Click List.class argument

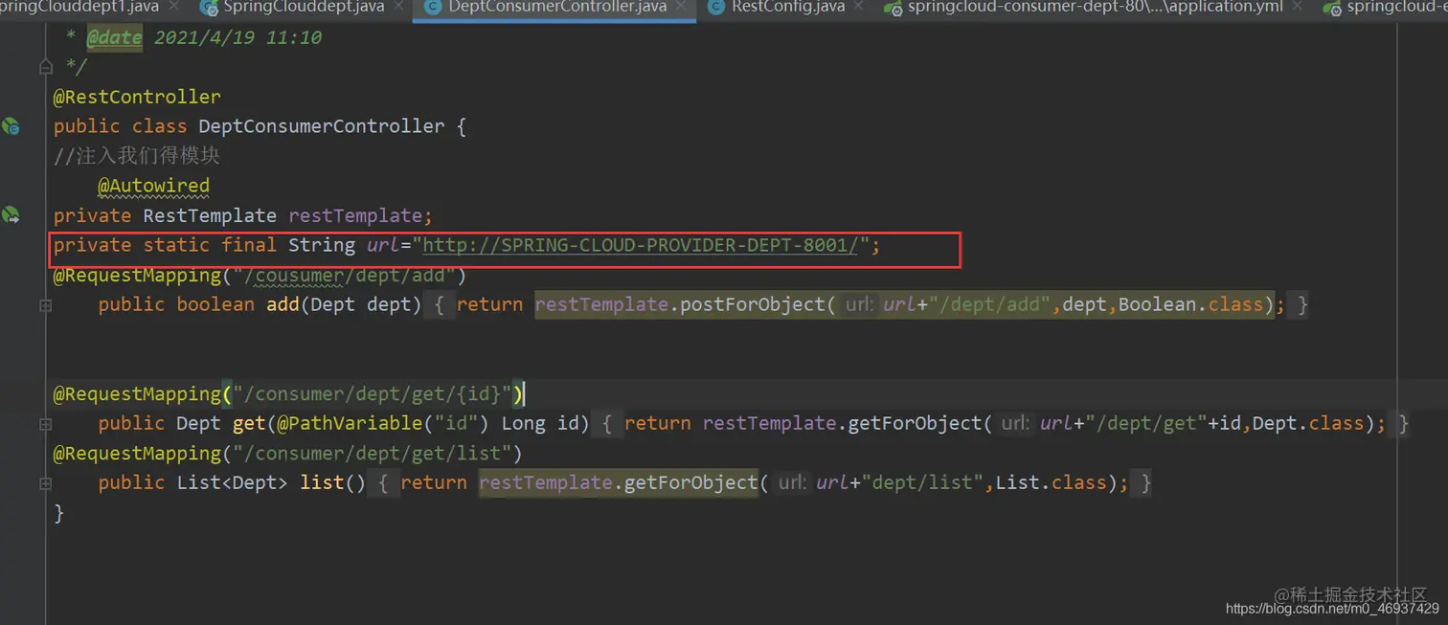coord(1052,482)
